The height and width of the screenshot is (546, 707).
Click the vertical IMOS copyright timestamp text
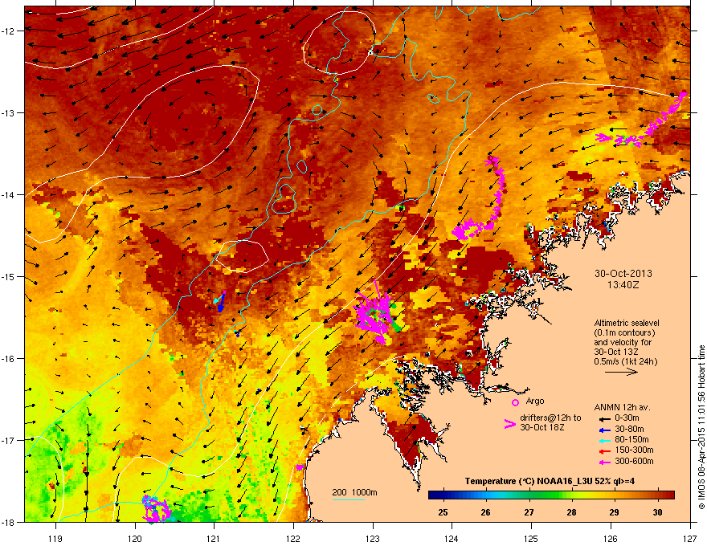[x=701, y=427]
